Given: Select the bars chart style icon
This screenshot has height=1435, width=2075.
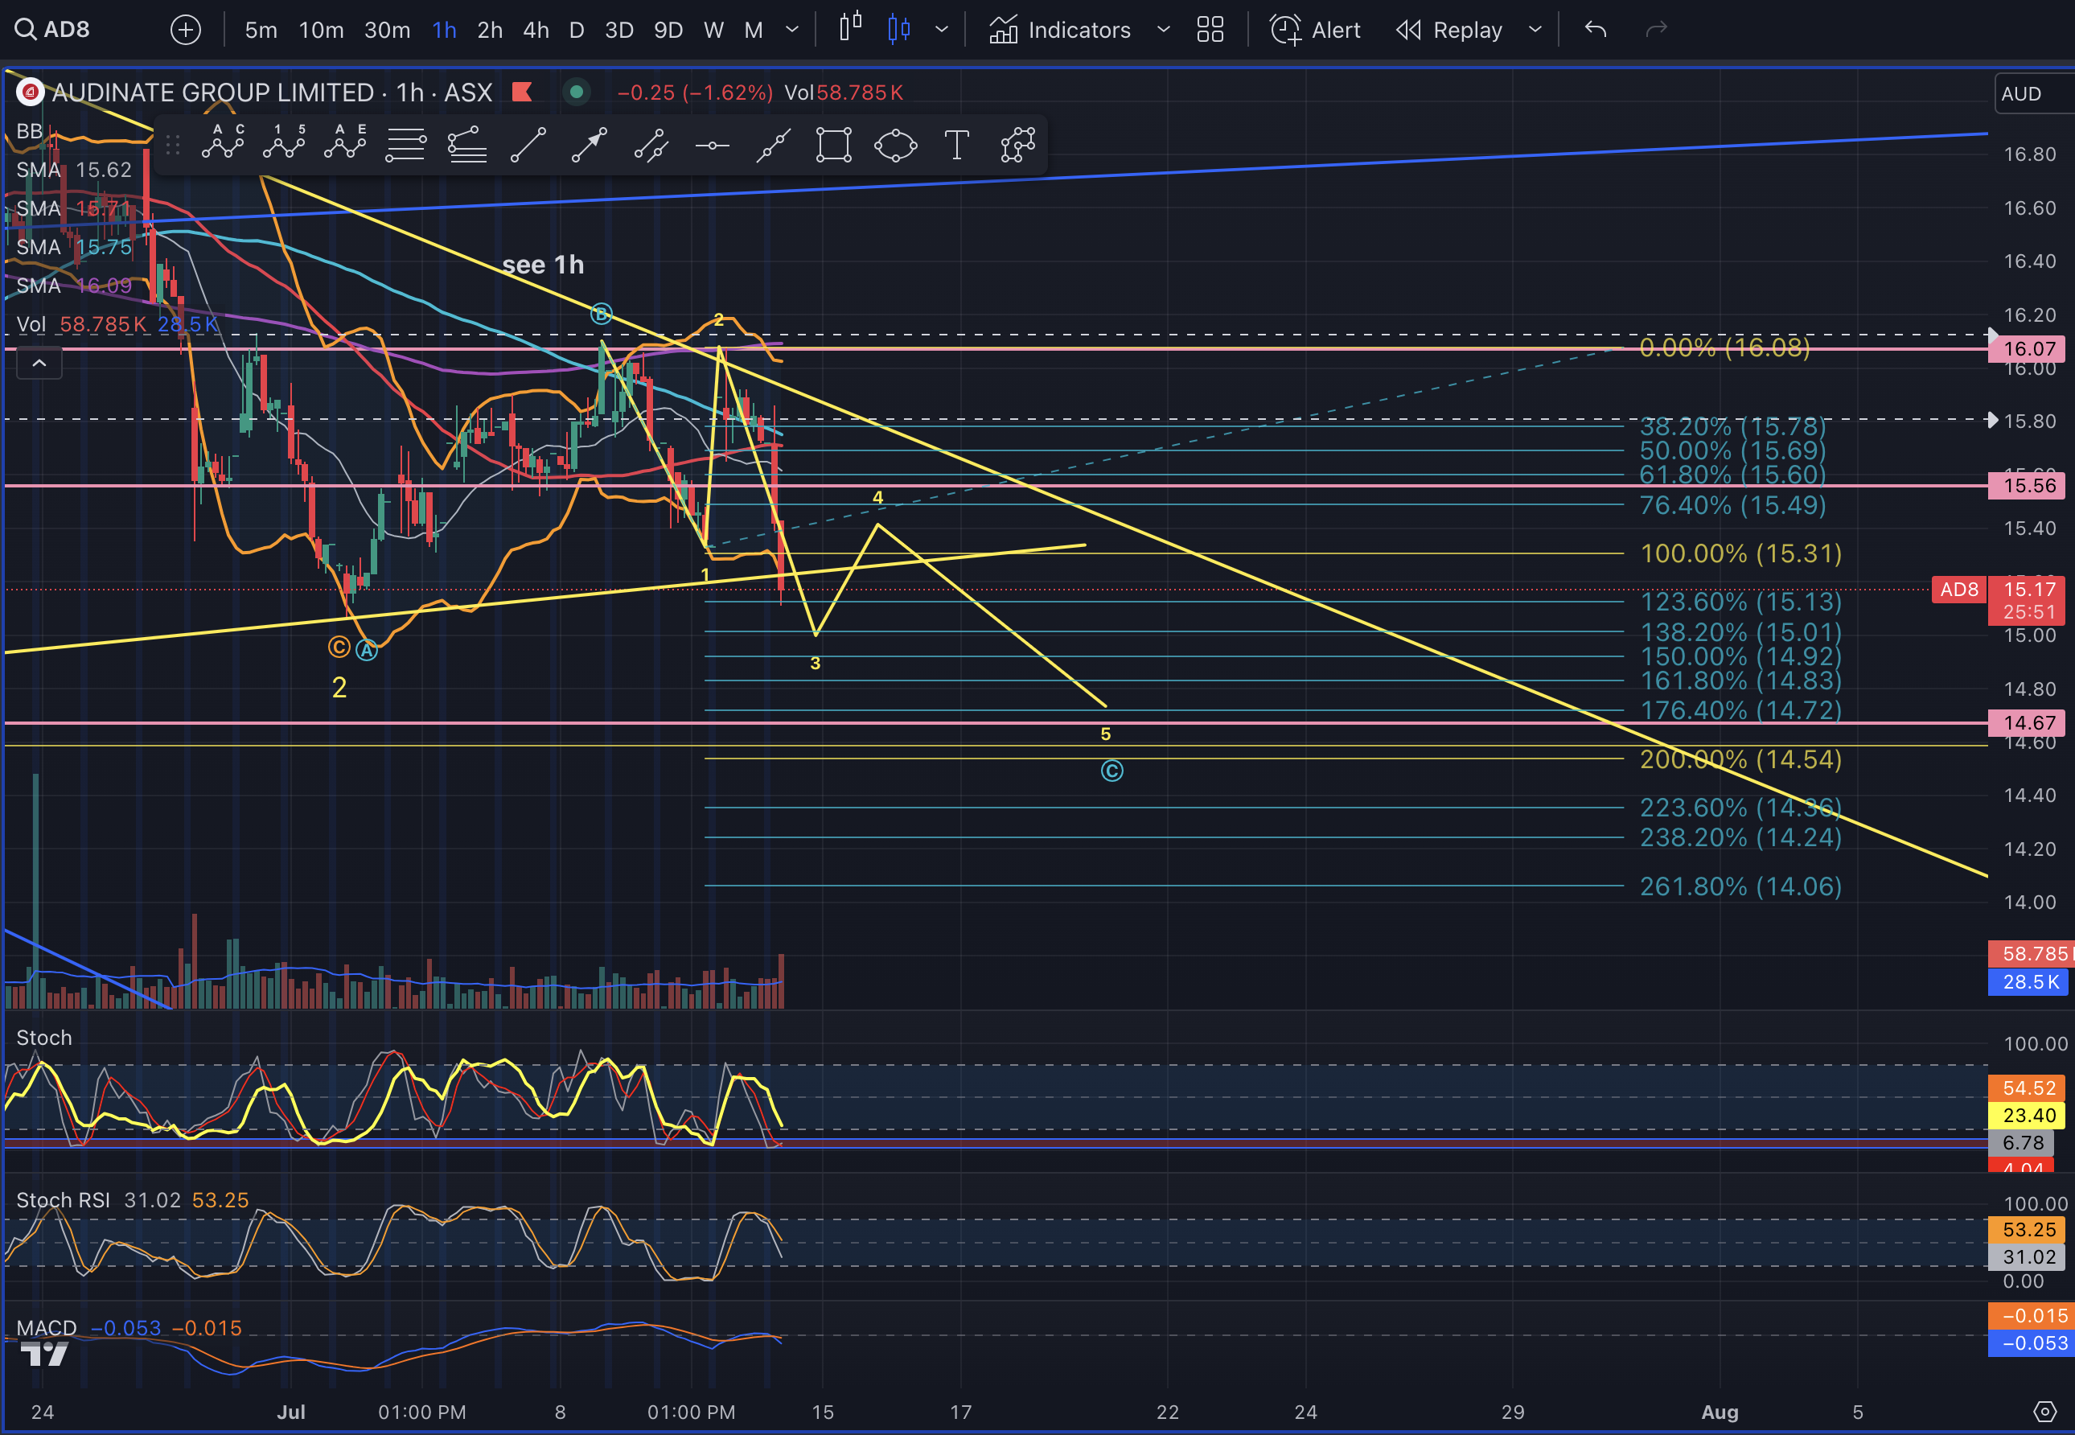Looking at the screenshot, I should tap(849, 27).
